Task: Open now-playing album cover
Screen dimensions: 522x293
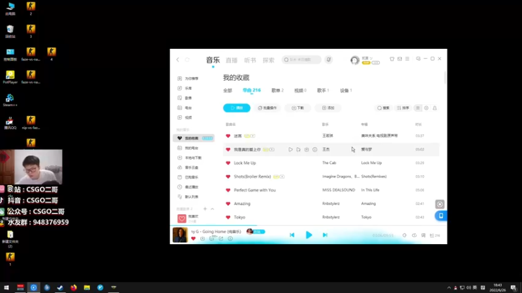Action: pos(180,235)
